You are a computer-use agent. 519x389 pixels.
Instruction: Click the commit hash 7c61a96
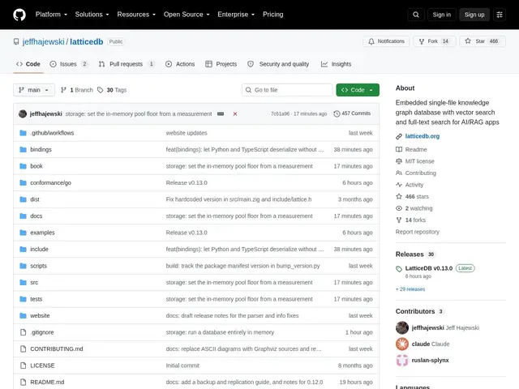point(280,113)
